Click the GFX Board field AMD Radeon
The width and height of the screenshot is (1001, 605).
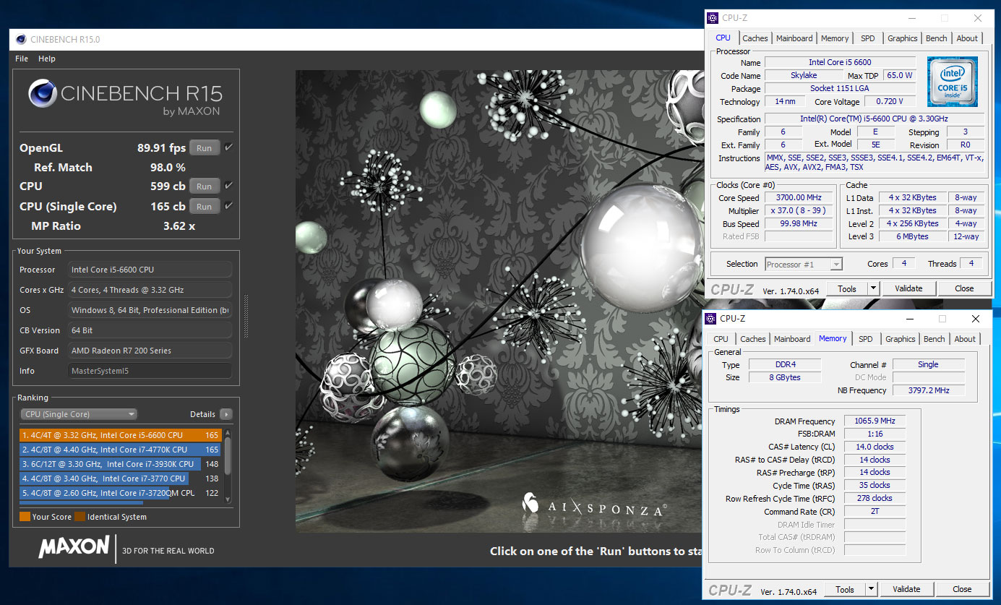(x=150, y=351)
